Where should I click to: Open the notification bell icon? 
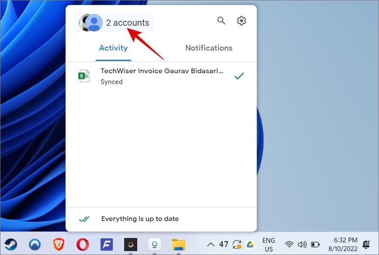[366, 245]
